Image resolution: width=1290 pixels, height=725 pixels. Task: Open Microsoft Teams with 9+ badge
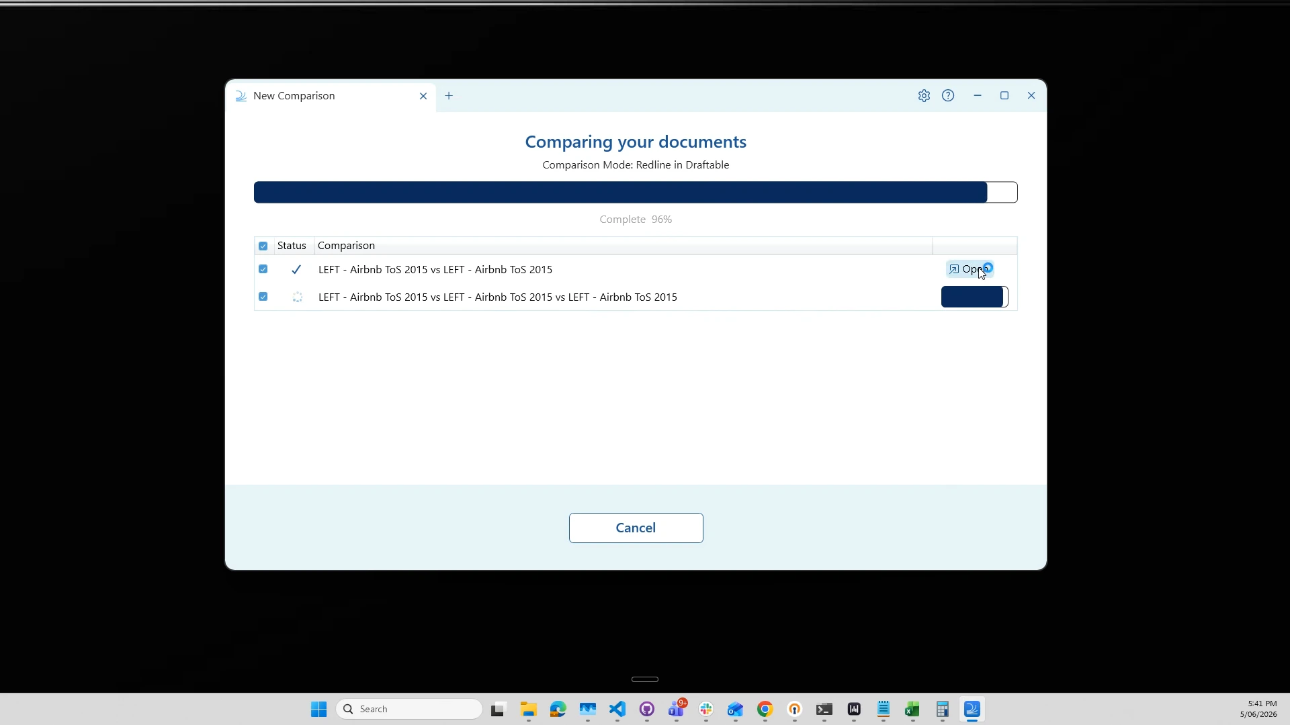tap(677, 709)
